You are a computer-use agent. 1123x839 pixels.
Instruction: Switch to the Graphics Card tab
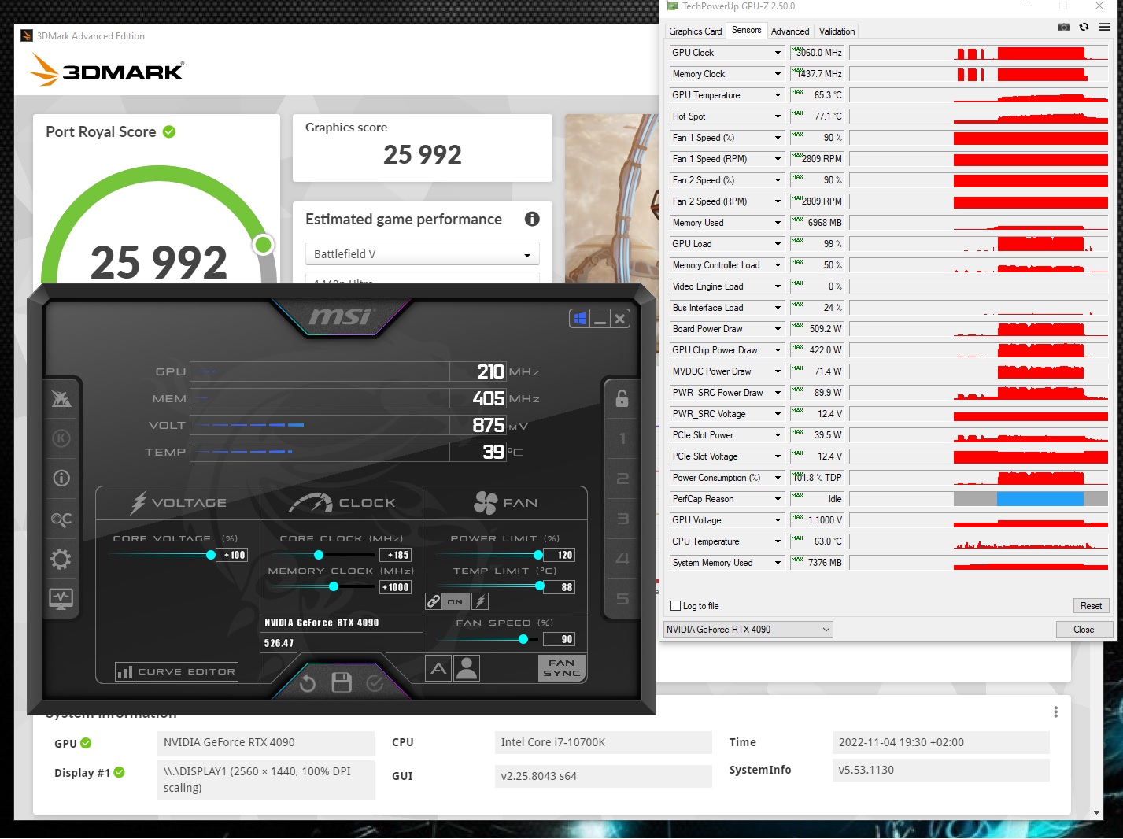point(696,31)
